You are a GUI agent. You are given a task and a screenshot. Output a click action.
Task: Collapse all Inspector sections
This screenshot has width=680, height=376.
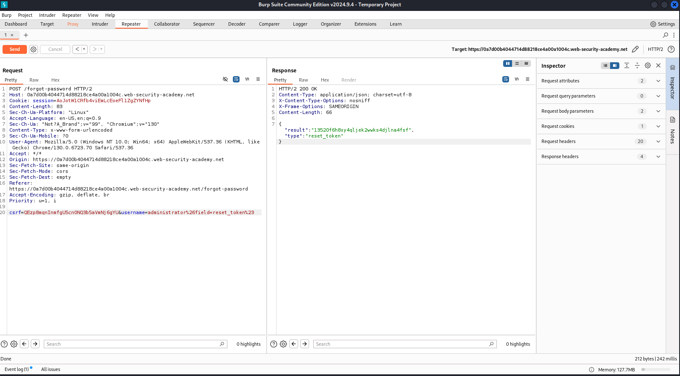tap(637, 66)
